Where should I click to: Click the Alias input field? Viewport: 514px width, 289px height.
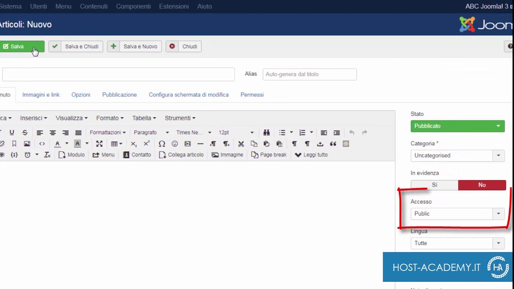310,74
